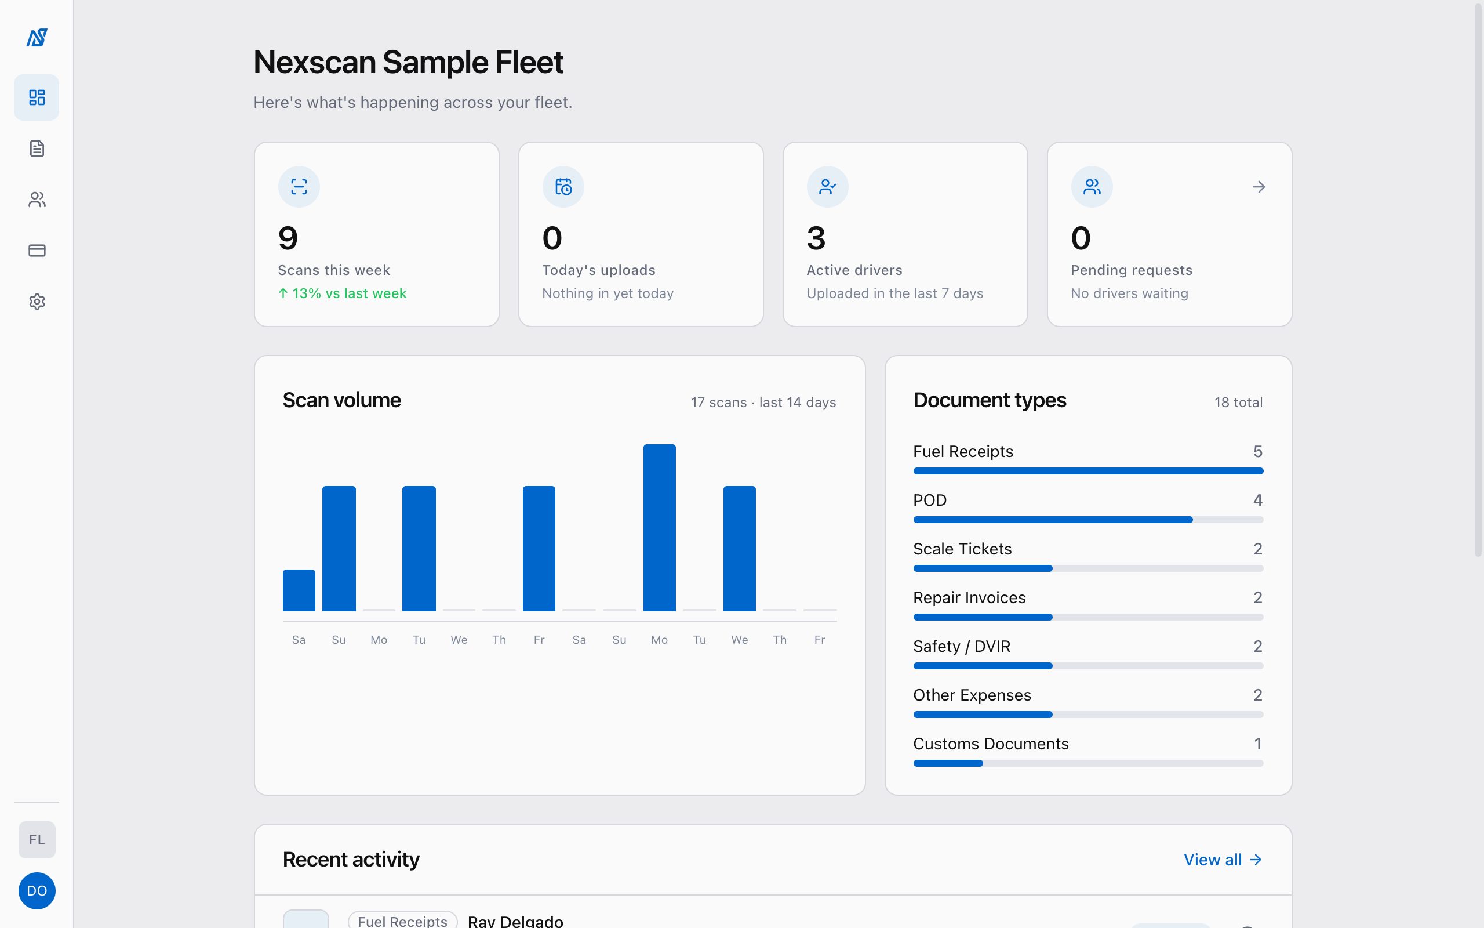Click the Safety / DVIR label
1484x928 pixels.
[962, 646]
